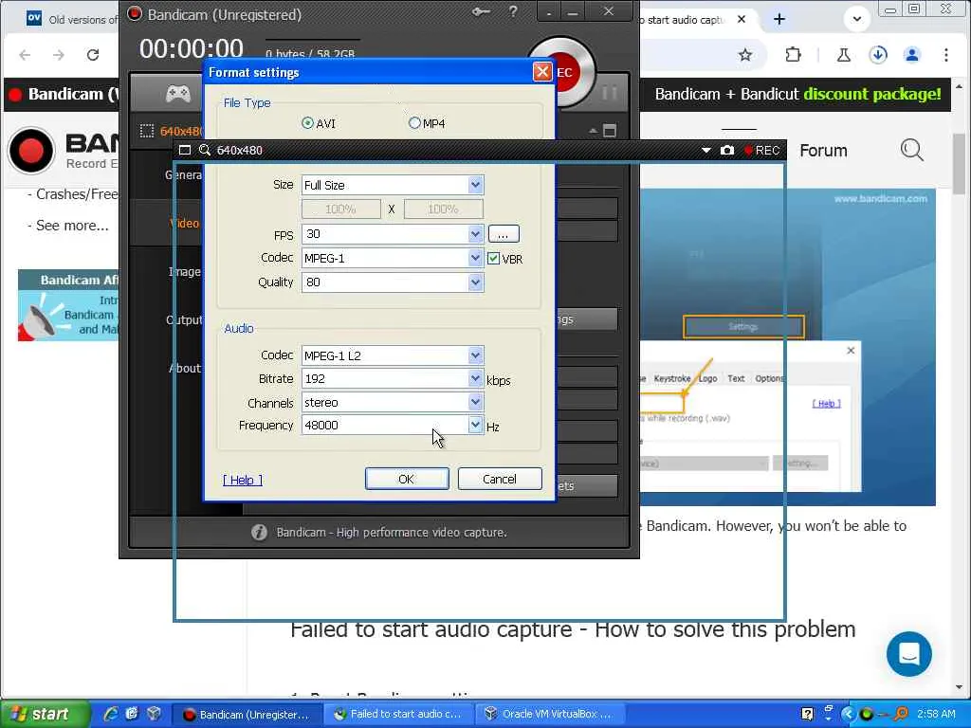971x728 pixels.
Task: Open a new browser tab
Action: pos(779,20)
